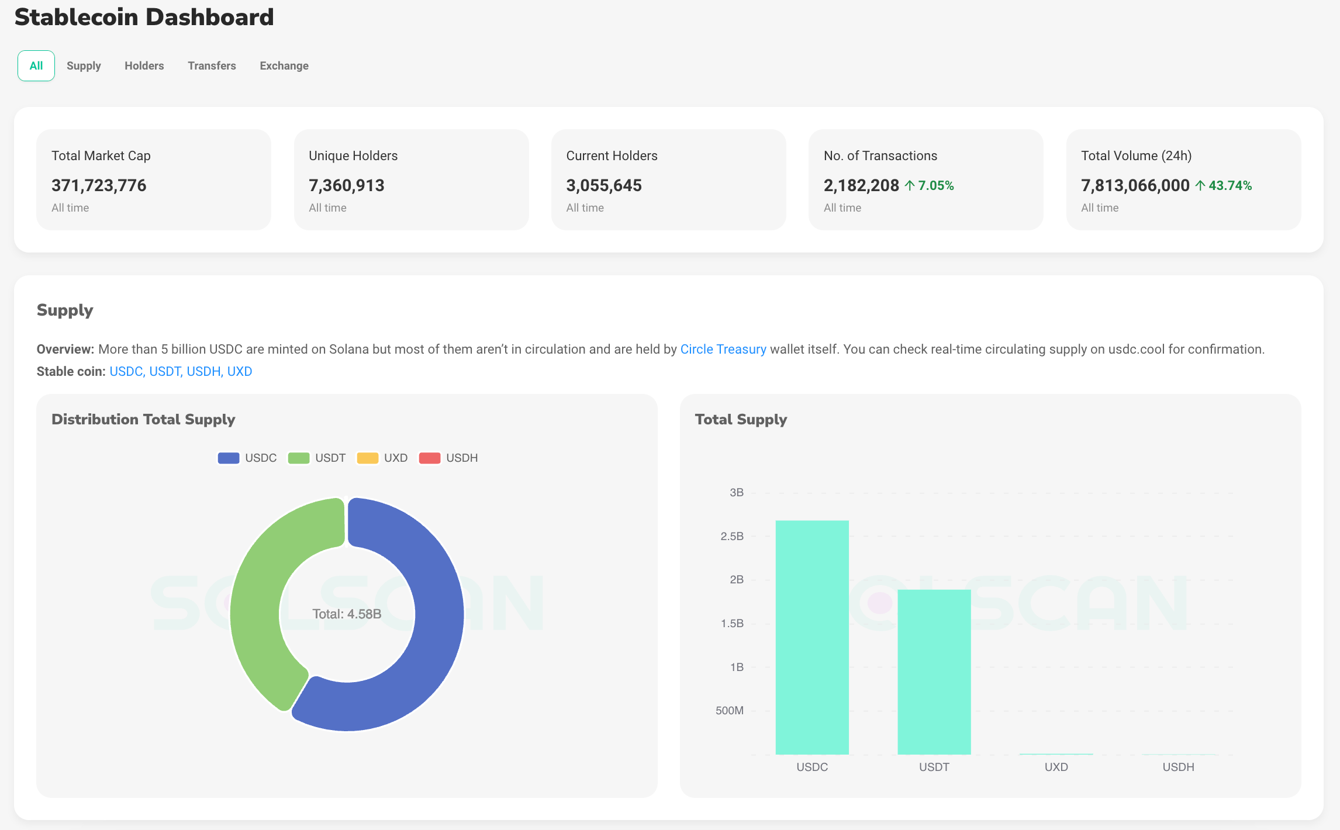
Task: Toggle the USDT legend color swatch
Action: [299, 458]
